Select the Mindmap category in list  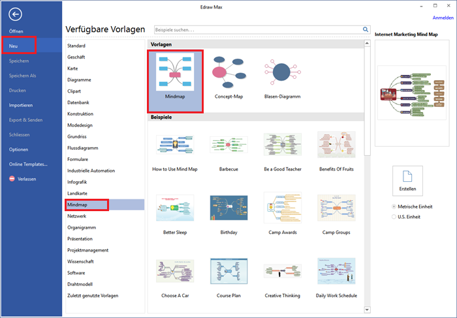coord(77,205)
